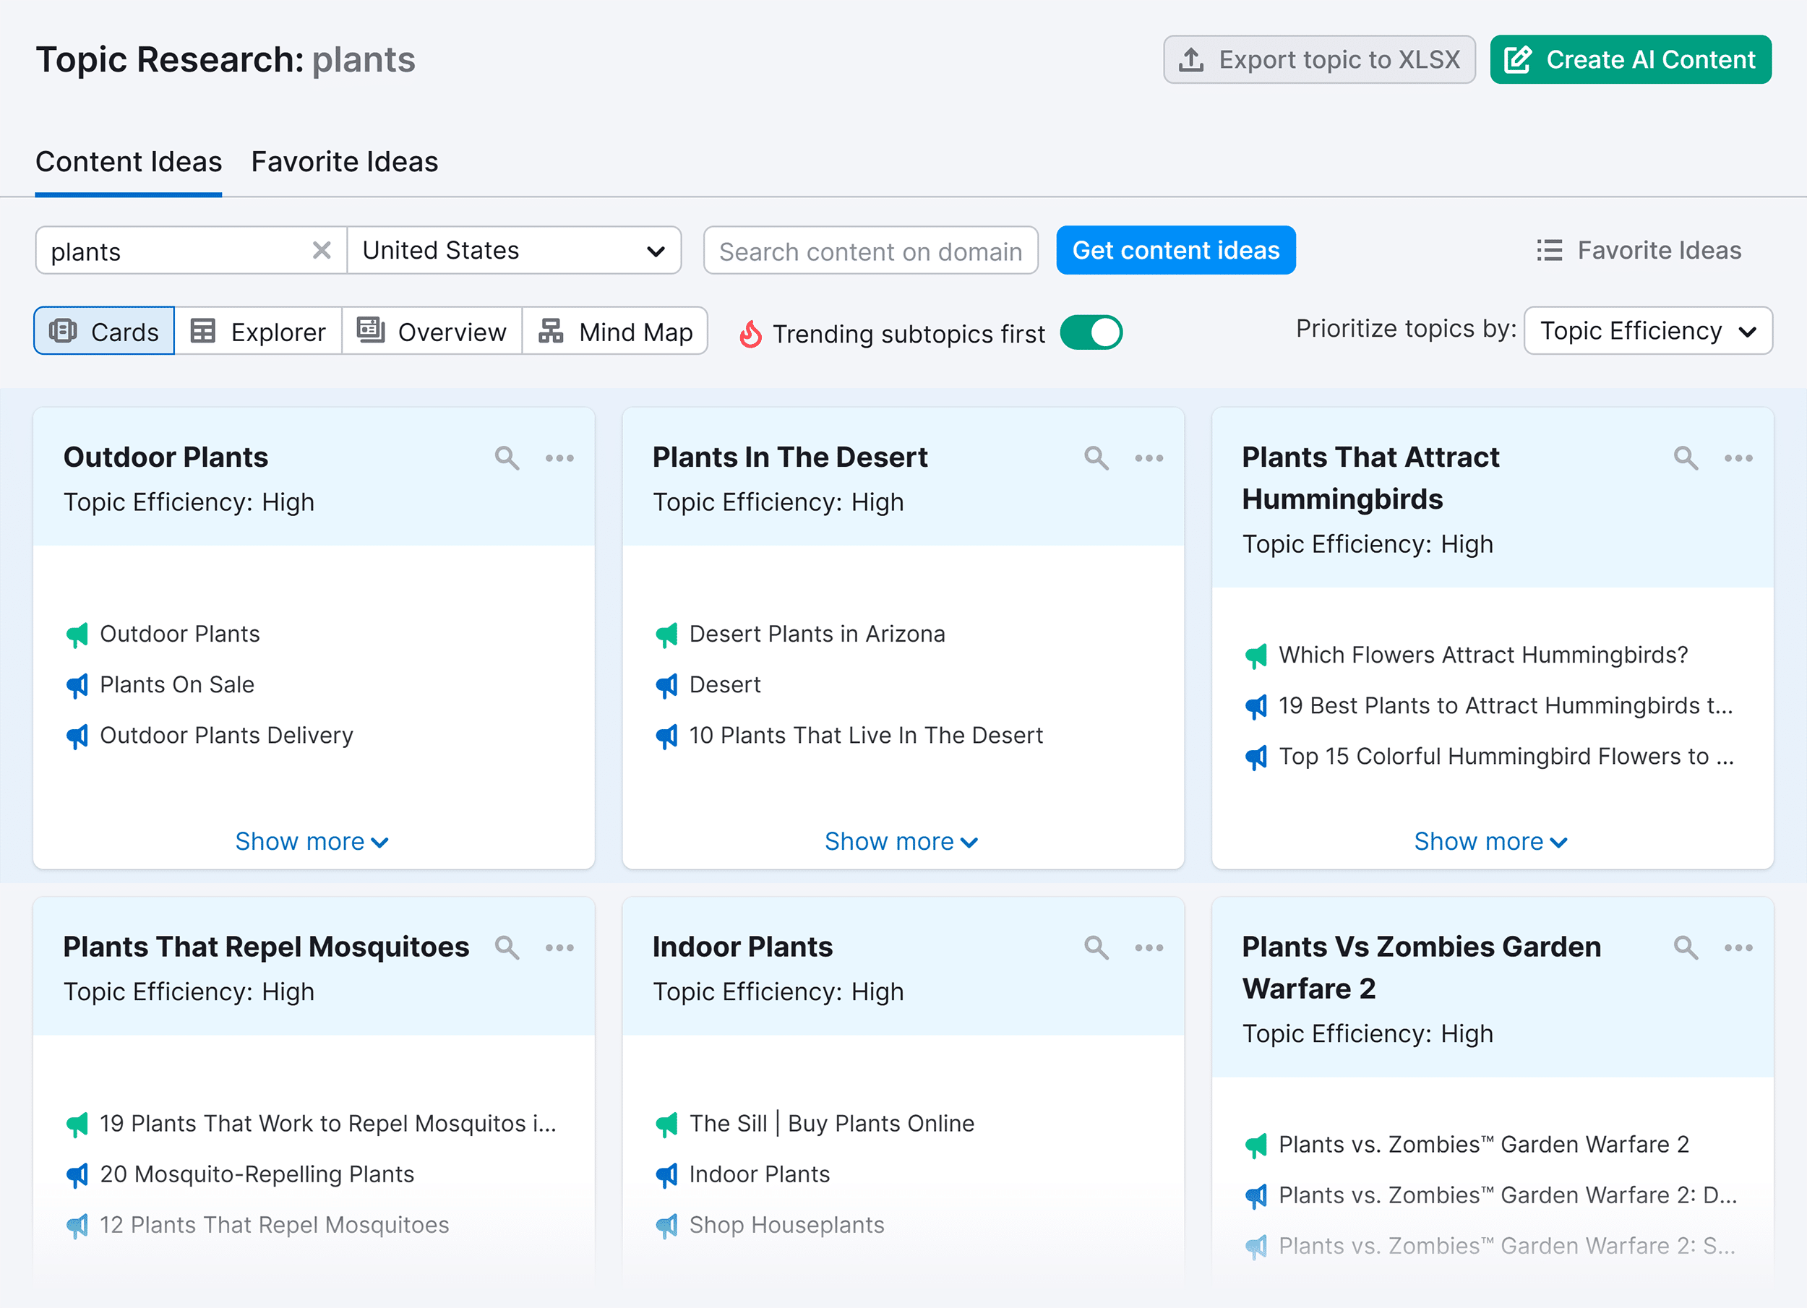Clear the plants search query with the X icon
Viewport: 1807px width, 1308px height.
click(322, 250)
